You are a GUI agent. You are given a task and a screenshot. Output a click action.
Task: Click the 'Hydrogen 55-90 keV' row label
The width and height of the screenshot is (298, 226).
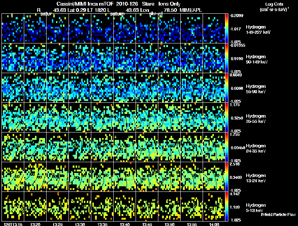tap(256, 89)
